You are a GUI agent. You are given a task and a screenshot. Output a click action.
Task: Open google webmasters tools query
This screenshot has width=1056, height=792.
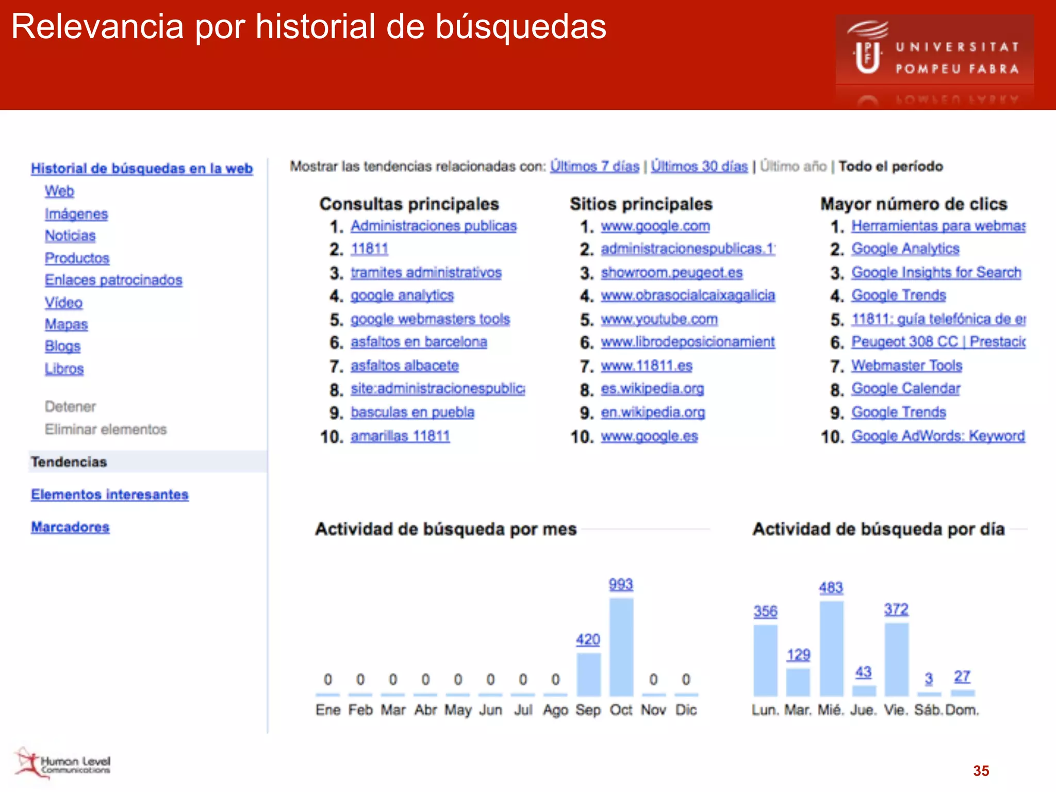(431, 319)
